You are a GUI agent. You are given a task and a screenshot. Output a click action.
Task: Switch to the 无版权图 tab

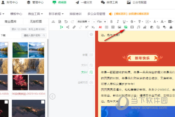pos(36,21)
